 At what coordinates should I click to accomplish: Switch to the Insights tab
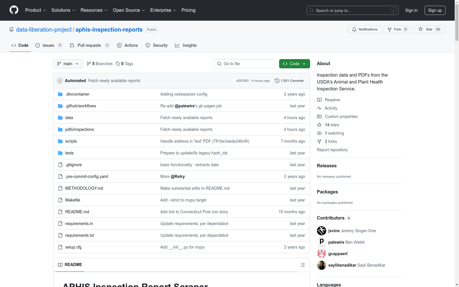tap(186, 45)
